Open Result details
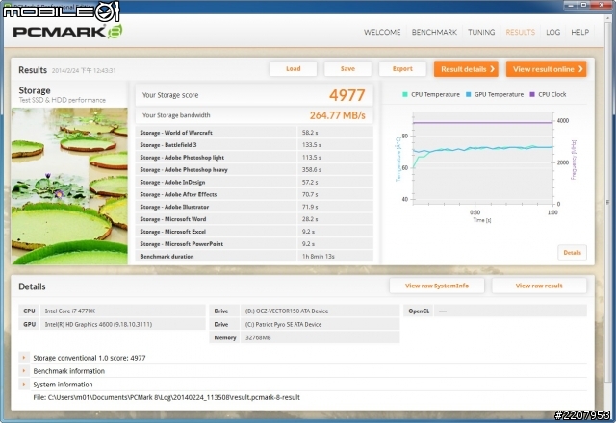This screenshot has height=423, width=616. point(466,69)
